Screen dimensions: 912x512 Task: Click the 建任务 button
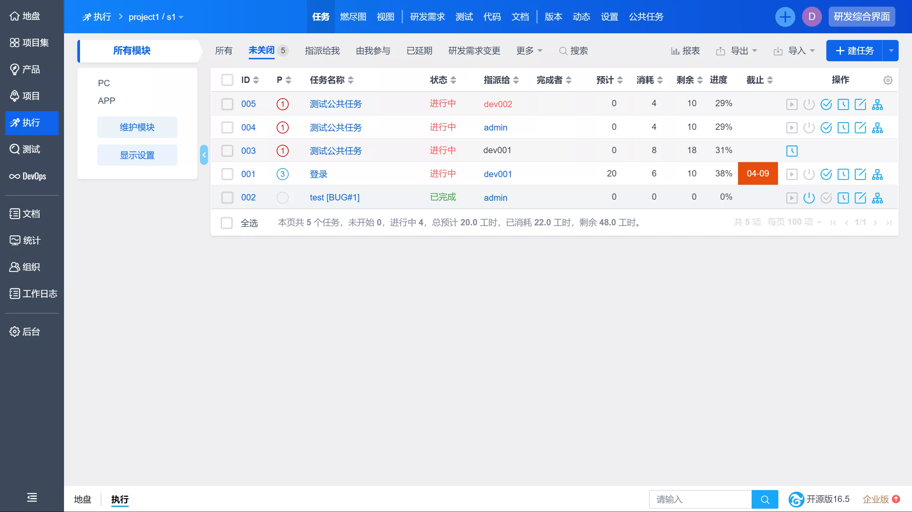[x=854, y=51]
